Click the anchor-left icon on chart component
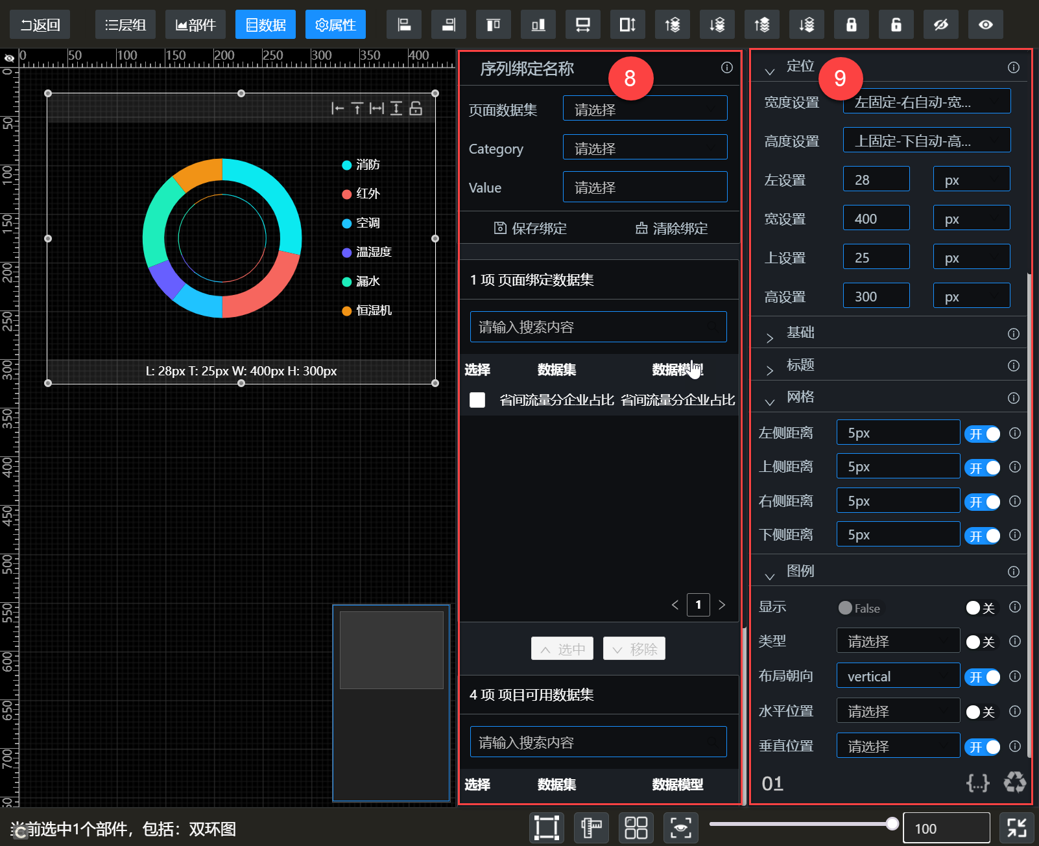 (x=338, y=108)
